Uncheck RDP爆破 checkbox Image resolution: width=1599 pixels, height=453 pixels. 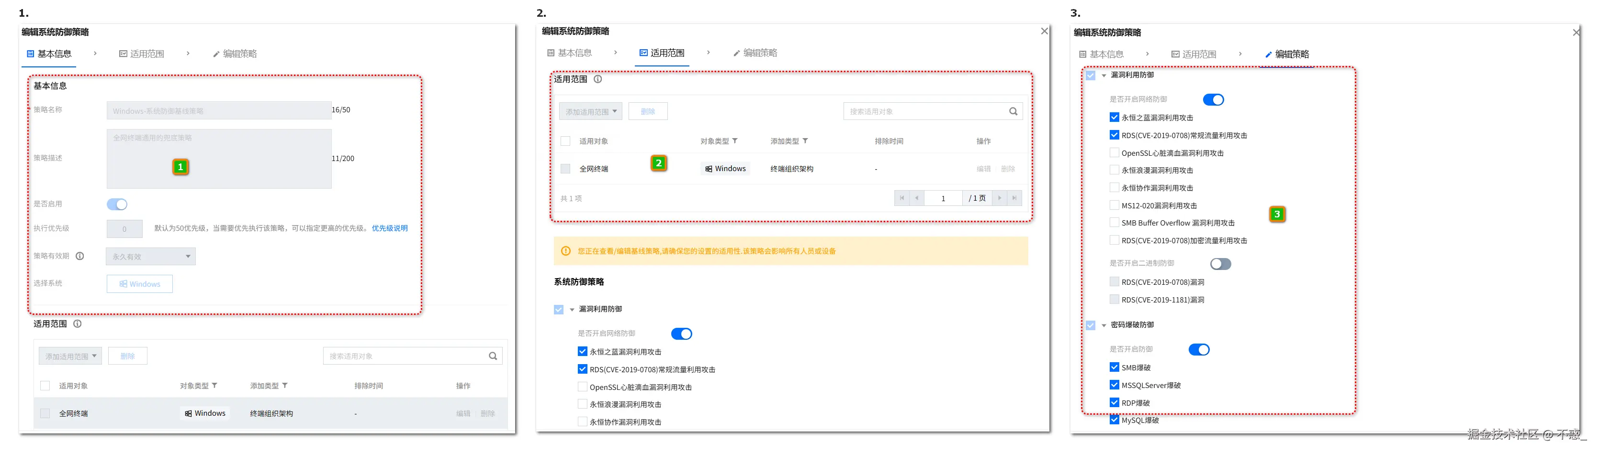[x=1114, y=403]
